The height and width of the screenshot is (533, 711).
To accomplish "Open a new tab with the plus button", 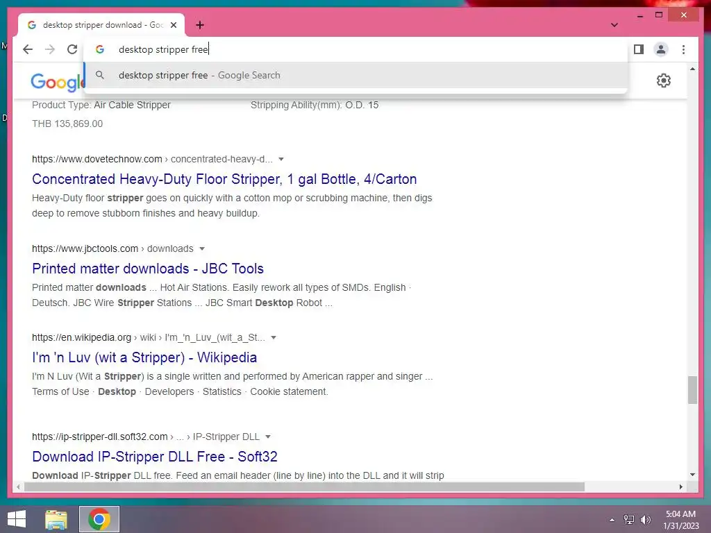I will click(x=200, y=25).
